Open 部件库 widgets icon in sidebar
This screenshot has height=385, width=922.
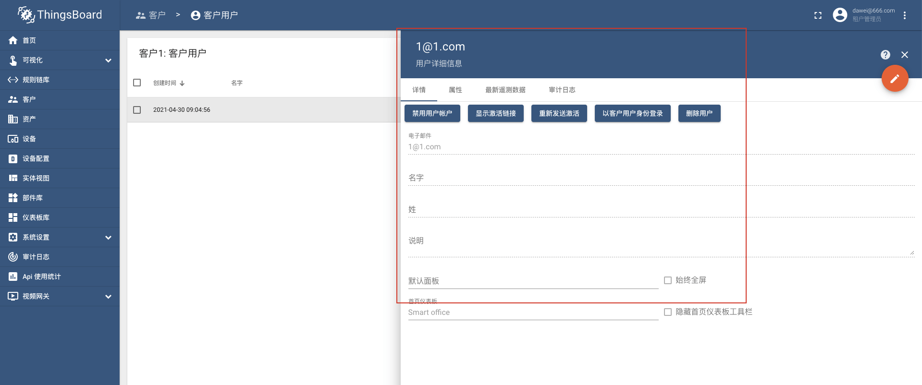13,198
